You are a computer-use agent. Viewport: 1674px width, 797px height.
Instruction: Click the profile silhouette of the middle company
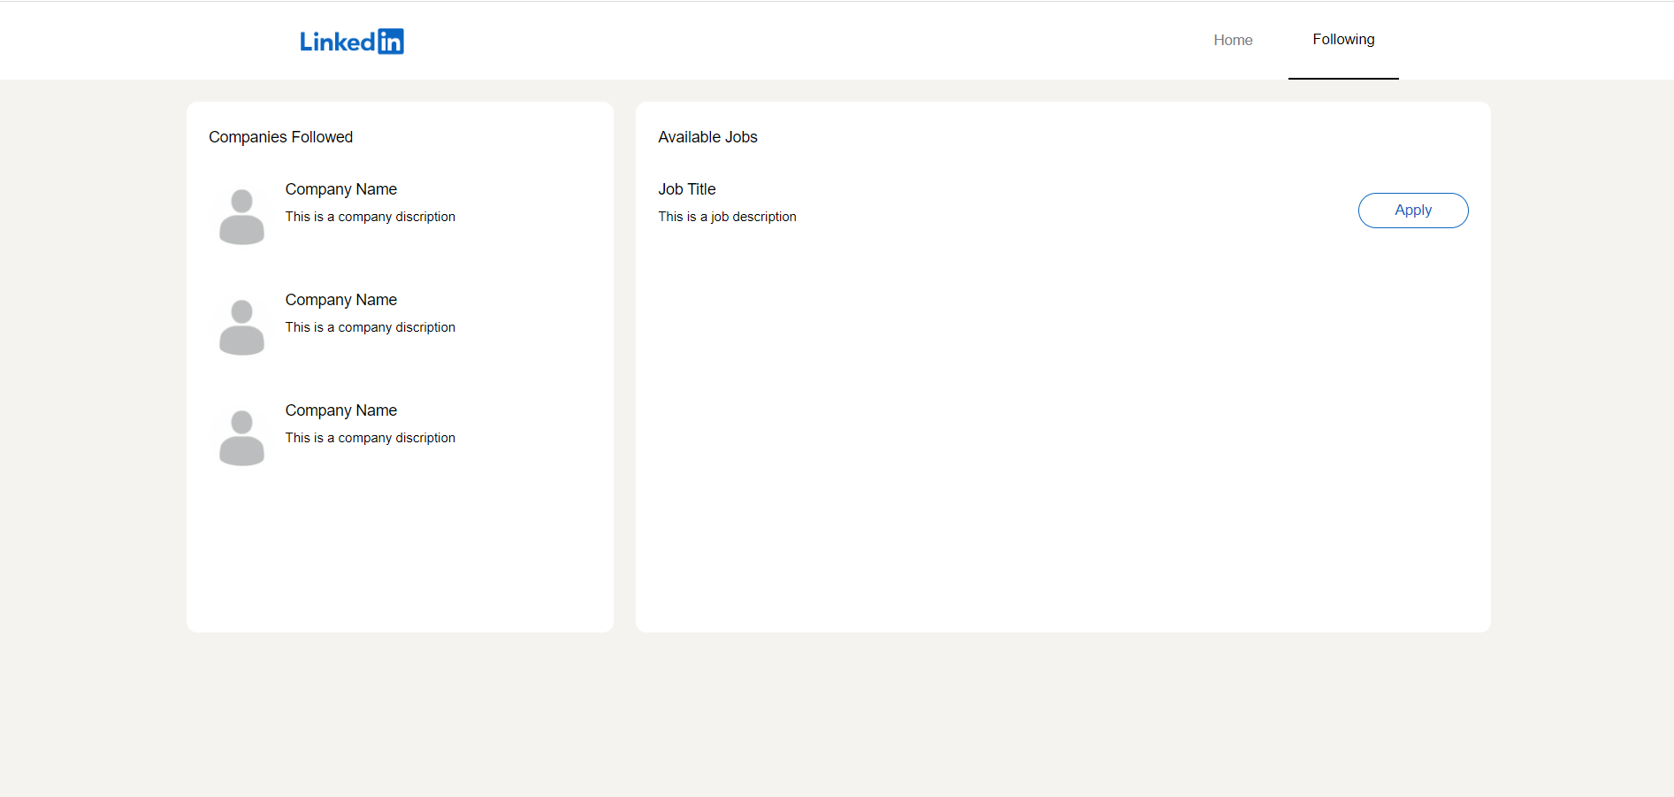tap(241, 326)
